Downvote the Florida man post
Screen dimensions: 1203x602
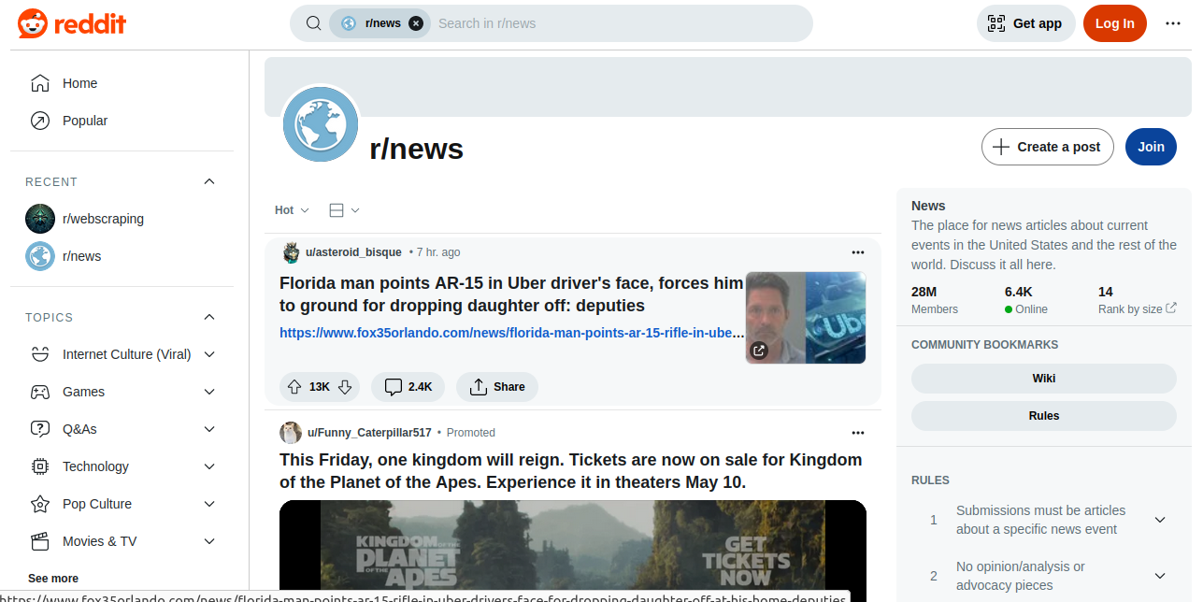tap(344, 387)
